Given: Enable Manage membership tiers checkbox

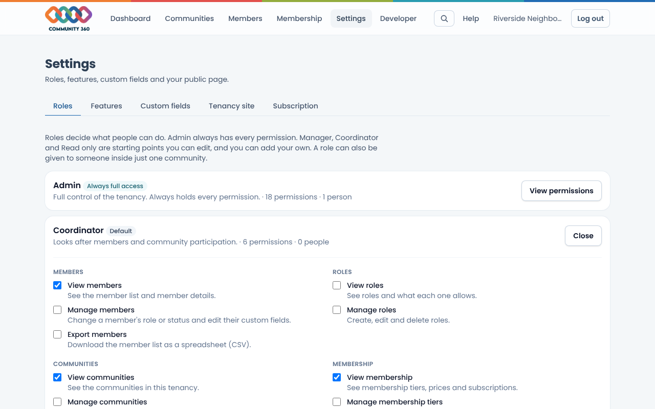Looking at the screenshot, I should (337, 402).
